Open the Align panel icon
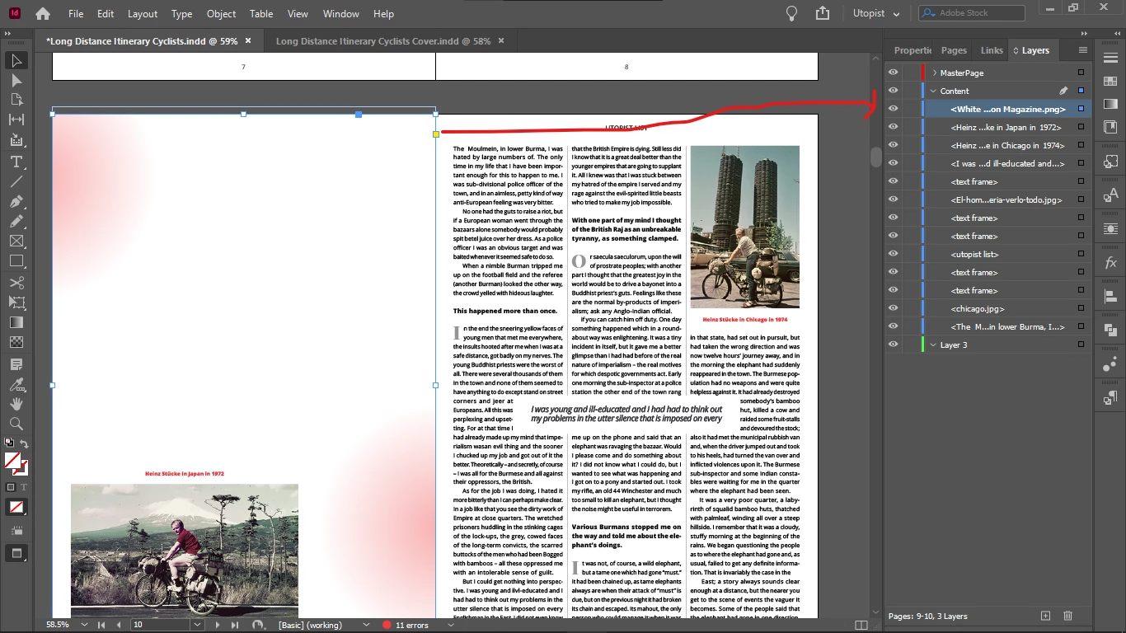Viewport: 1126px width, 633px height. 1110,297
